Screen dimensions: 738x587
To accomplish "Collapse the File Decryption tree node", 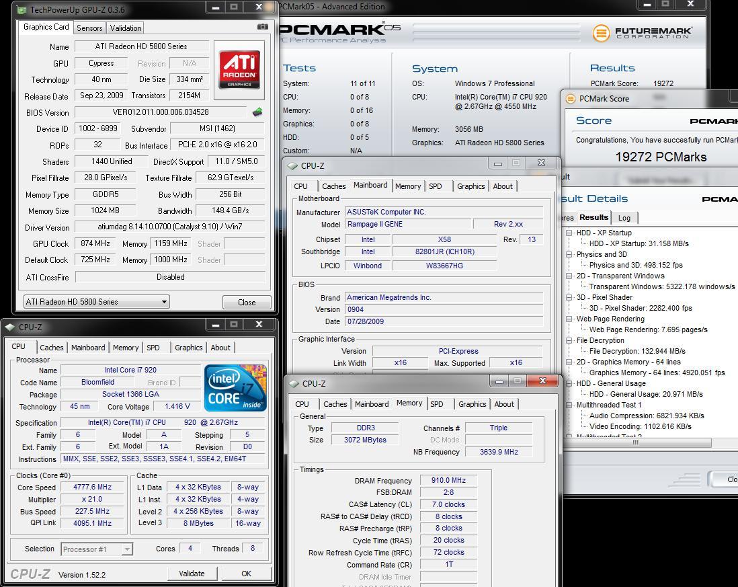I will [x=569, y=340].
